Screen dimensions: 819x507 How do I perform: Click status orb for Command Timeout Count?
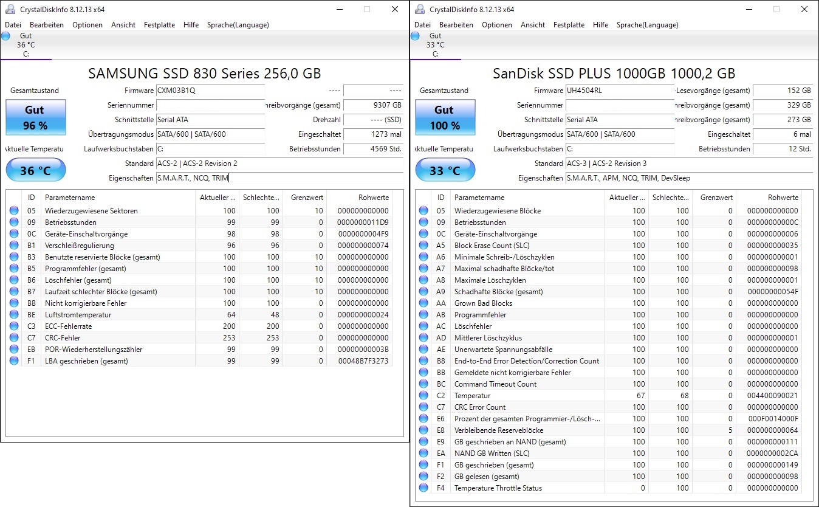(423, 384)
